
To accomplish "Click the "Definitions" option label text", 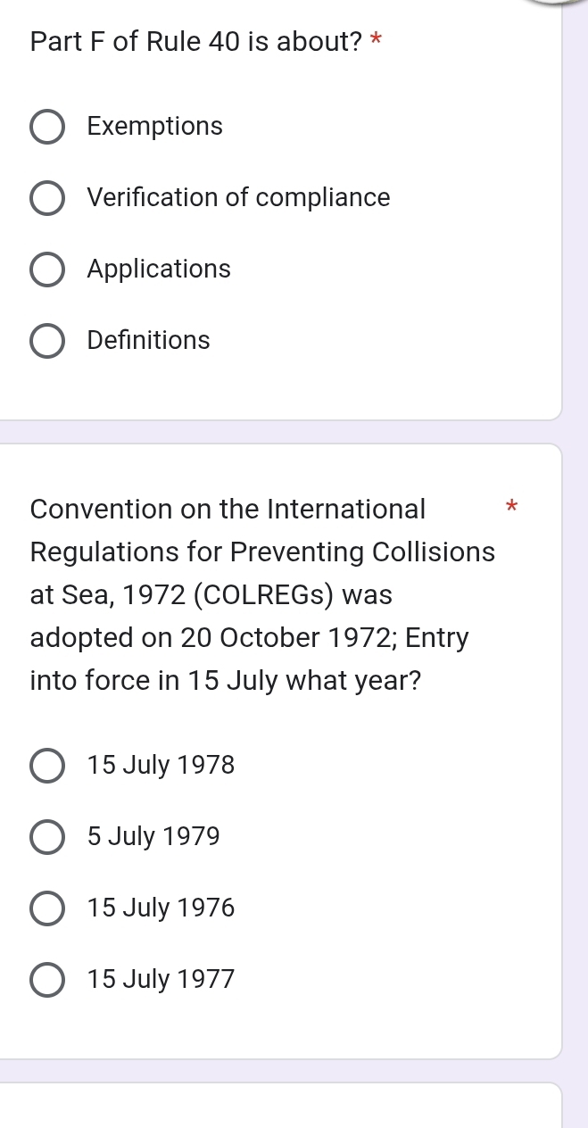I will click(149, 341).
